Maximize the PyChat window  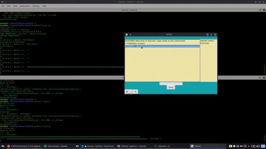click(211, 35)
